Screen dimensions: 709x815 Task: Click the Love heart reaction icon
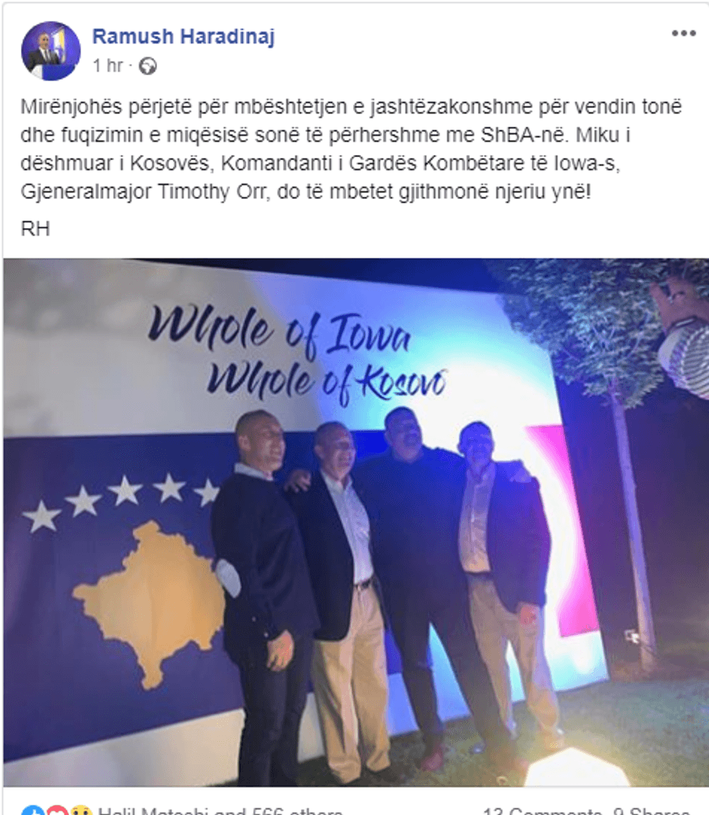[56, 811]
